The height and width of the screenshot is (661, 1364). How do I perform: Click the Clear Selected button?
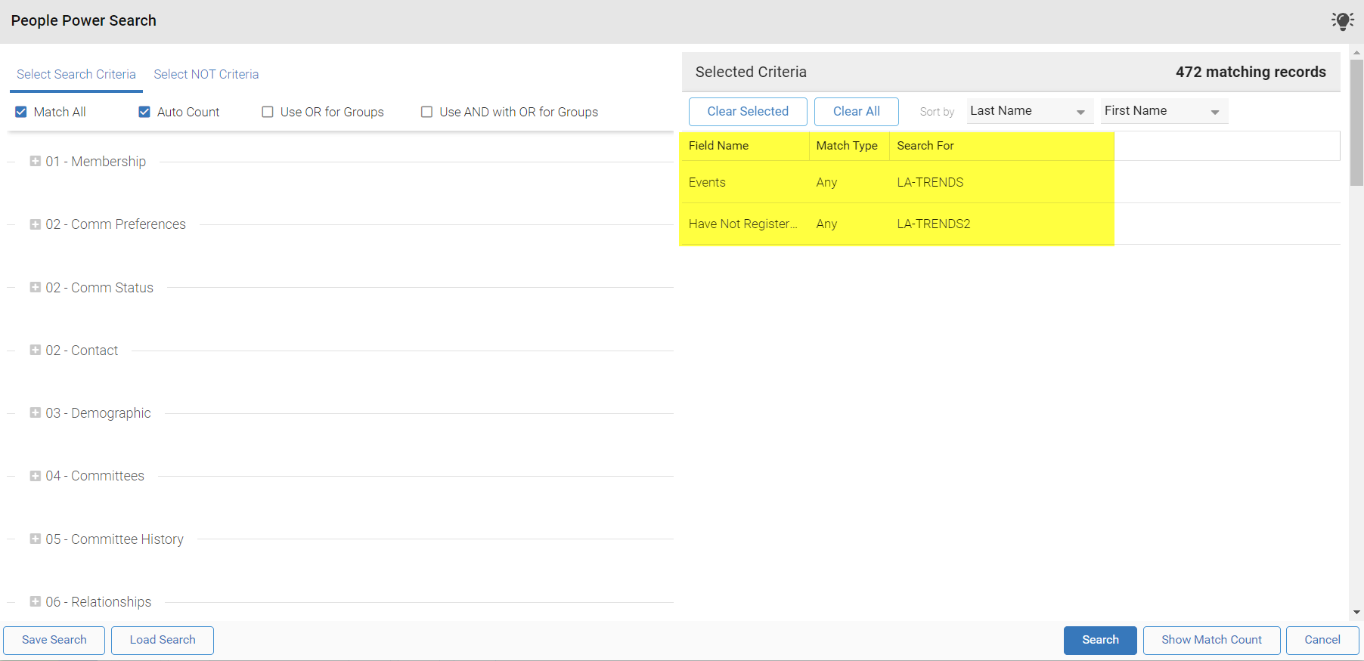[x=748, y=111]
